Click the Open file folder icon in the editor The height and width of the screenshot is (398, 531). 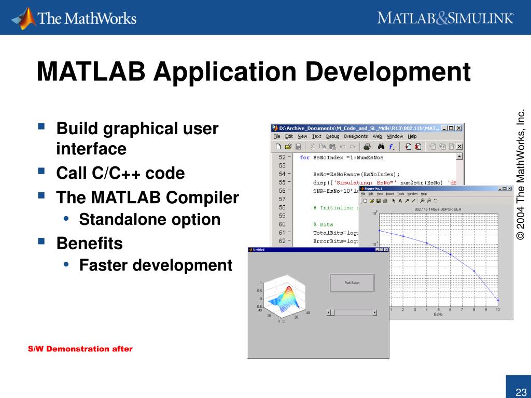click(288, 147)
